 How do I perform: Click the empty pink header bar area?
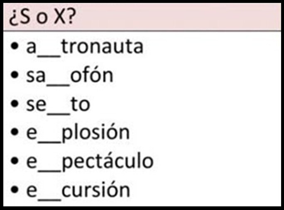click(x=178, y=17)
